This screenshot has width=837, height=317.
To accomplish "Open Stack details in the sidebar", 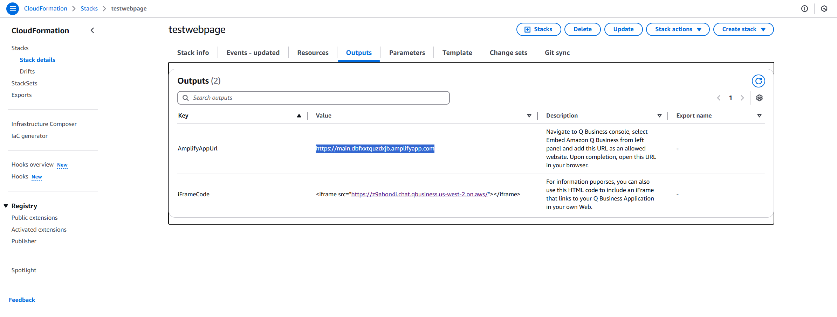I will [x=37, y=60].
